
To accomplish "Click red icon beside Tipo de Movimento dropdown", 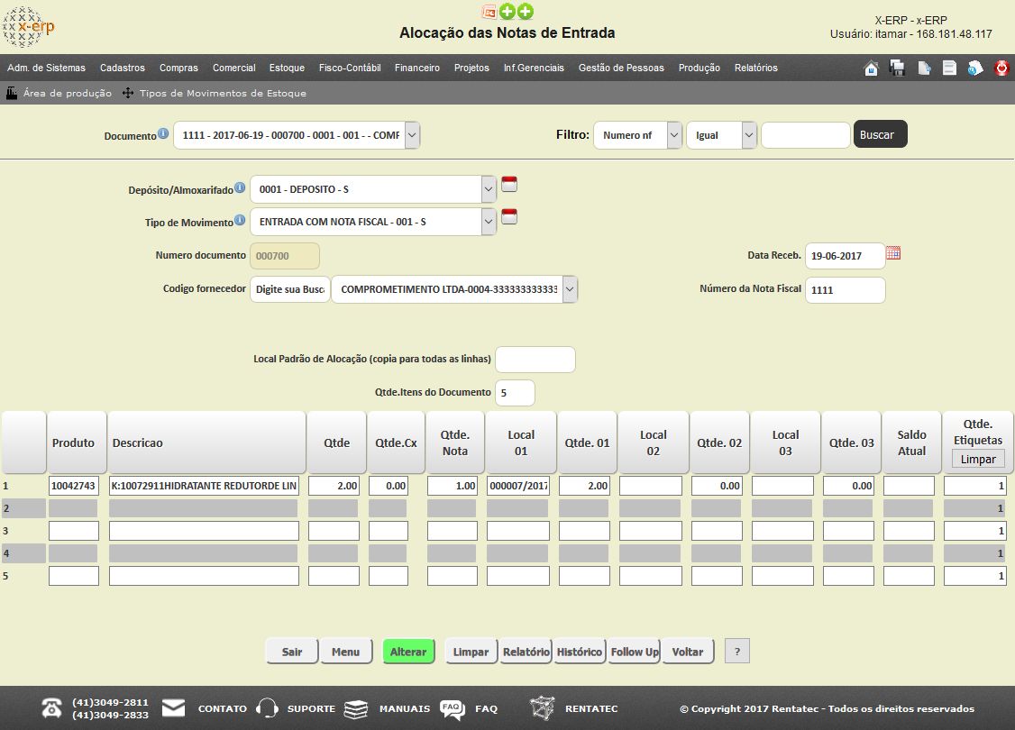I will coord(509,217).
